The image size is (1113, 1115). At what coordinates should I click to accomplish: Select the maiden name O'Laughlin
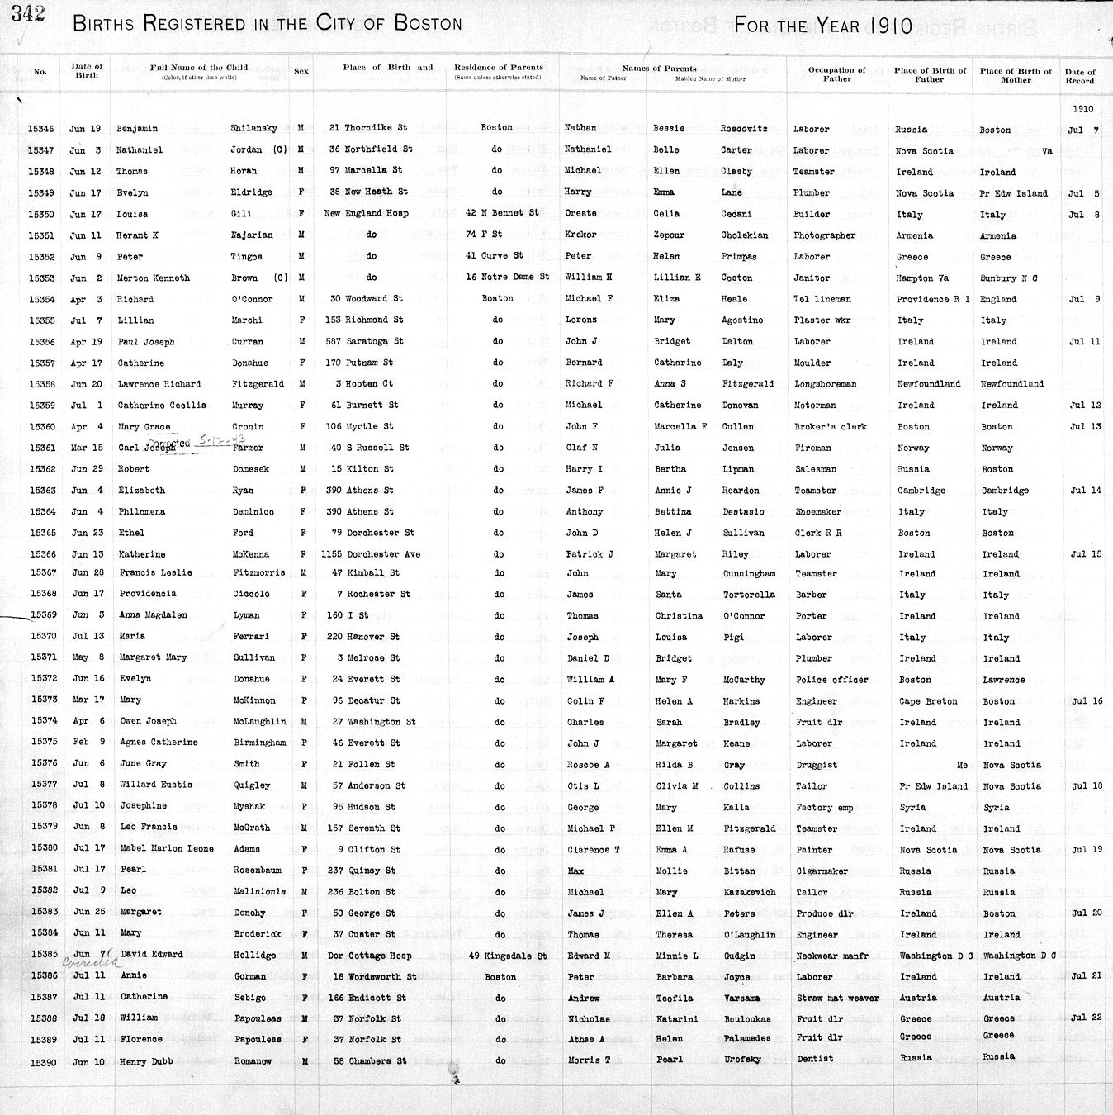(x=750, y=935)
